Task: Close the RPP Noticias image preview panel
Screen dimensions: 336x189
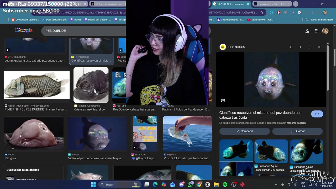Action: (319, 47)
